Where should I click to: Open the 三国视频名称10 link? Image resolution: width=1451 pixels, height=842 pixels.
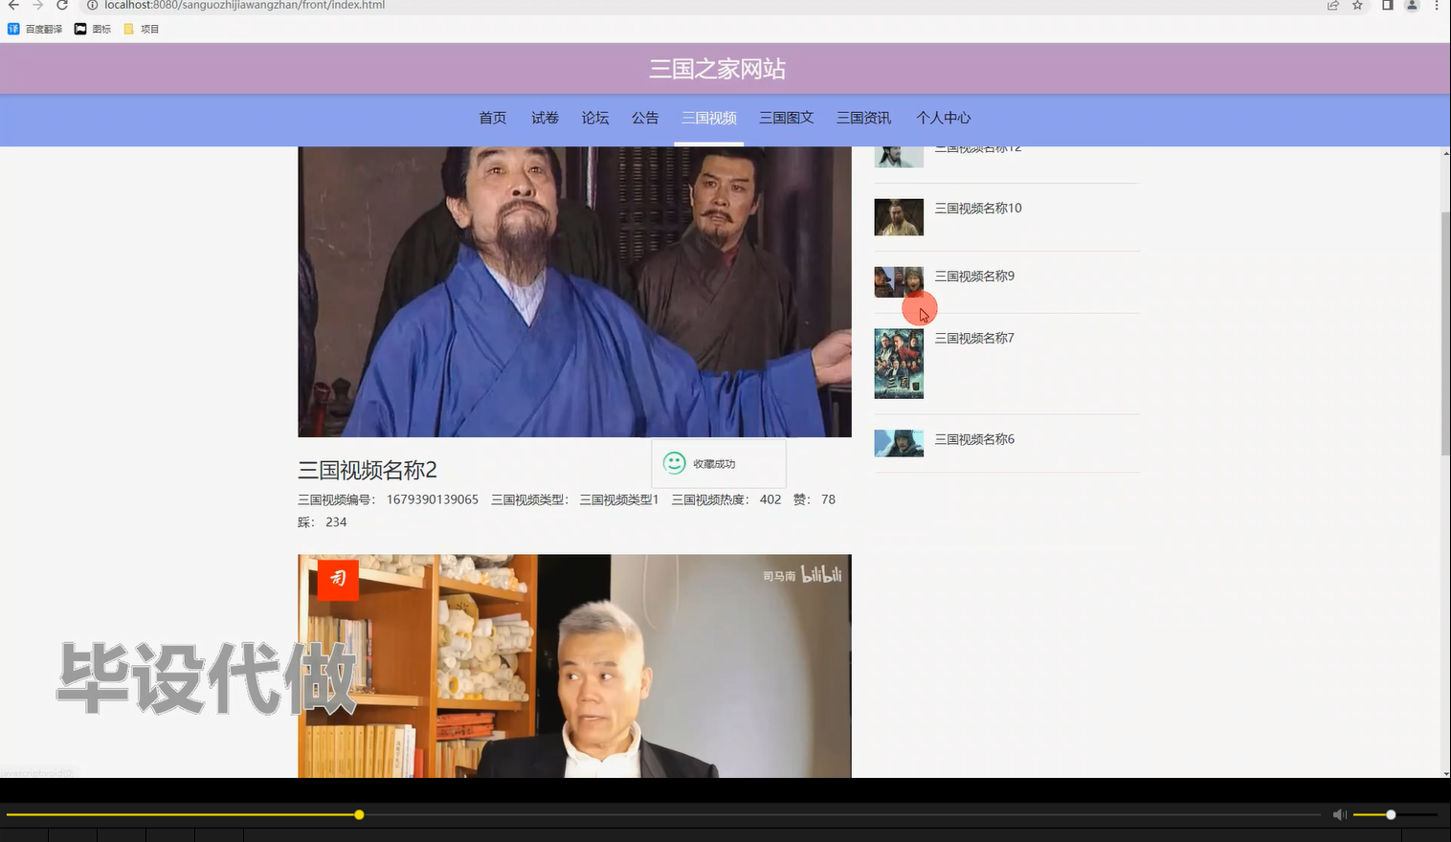(x=978, y=208)
